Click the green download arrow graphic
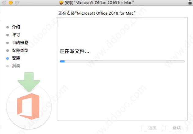This screenshot has width=193, height=134. 29,82
